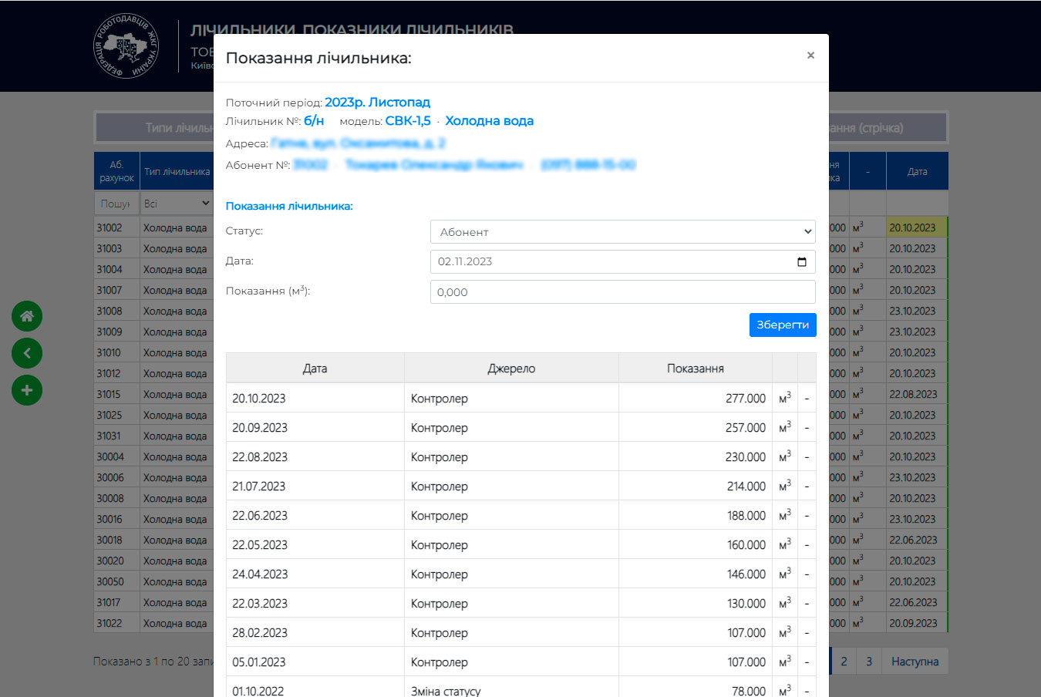Image resolution: width=1041 pixels, height=697 pixels.
Task: Click the green back arrow button
Action: [27, 353]
